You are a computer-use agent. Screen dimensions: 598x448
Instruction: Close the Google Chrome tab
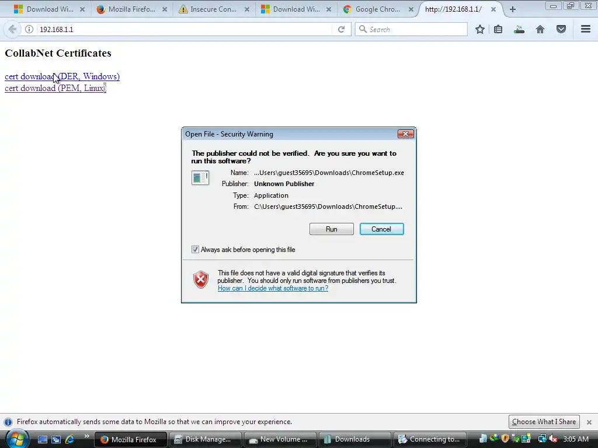coord(411,9)
